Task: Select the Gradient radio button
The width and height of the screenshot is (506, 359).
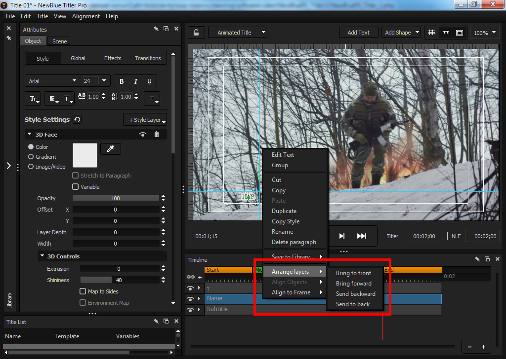Action: tap(31, 157)
